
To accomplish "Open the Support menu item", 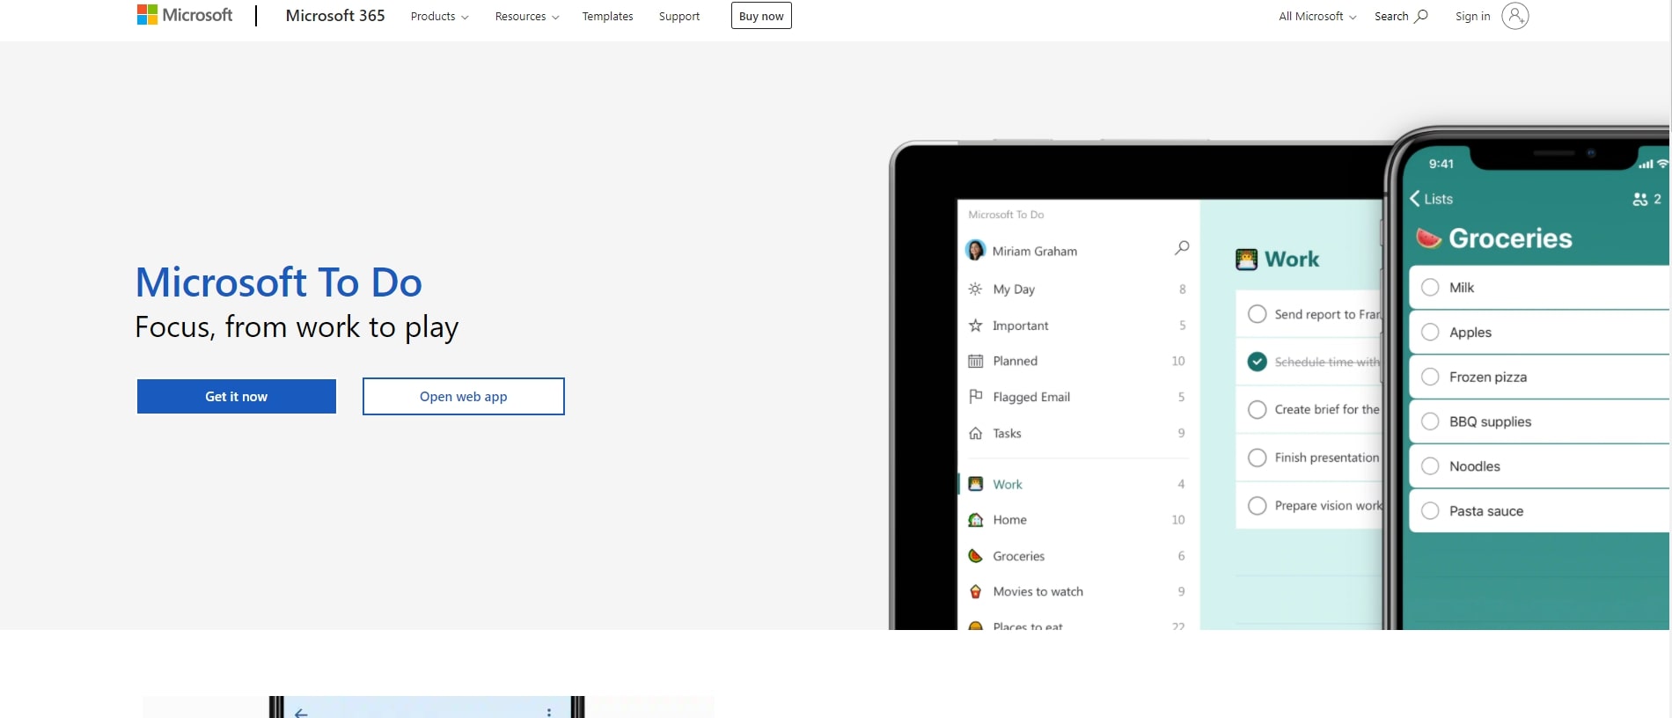I will (679, 16).
